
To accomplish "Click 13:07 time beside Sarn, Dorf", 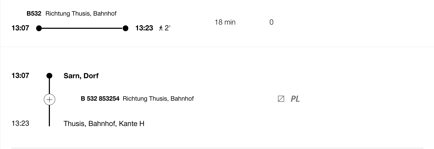I will pos(20,76).
